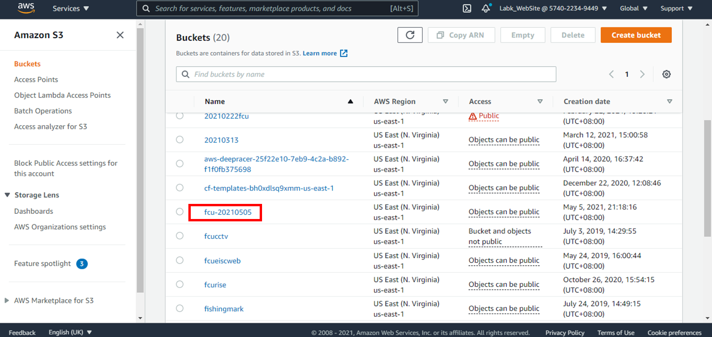
Task: Open Object Lambda Access Points
Action: tap(62, 95)
